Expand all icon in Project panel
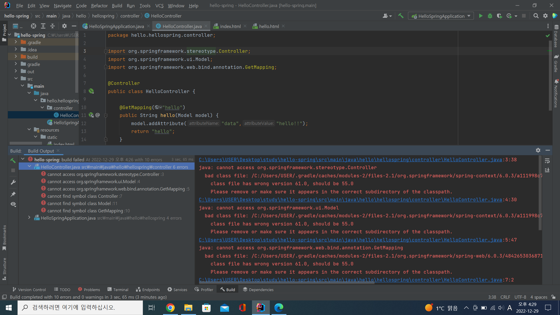Viewport: 560px width, 315px height. coord(43,26)
